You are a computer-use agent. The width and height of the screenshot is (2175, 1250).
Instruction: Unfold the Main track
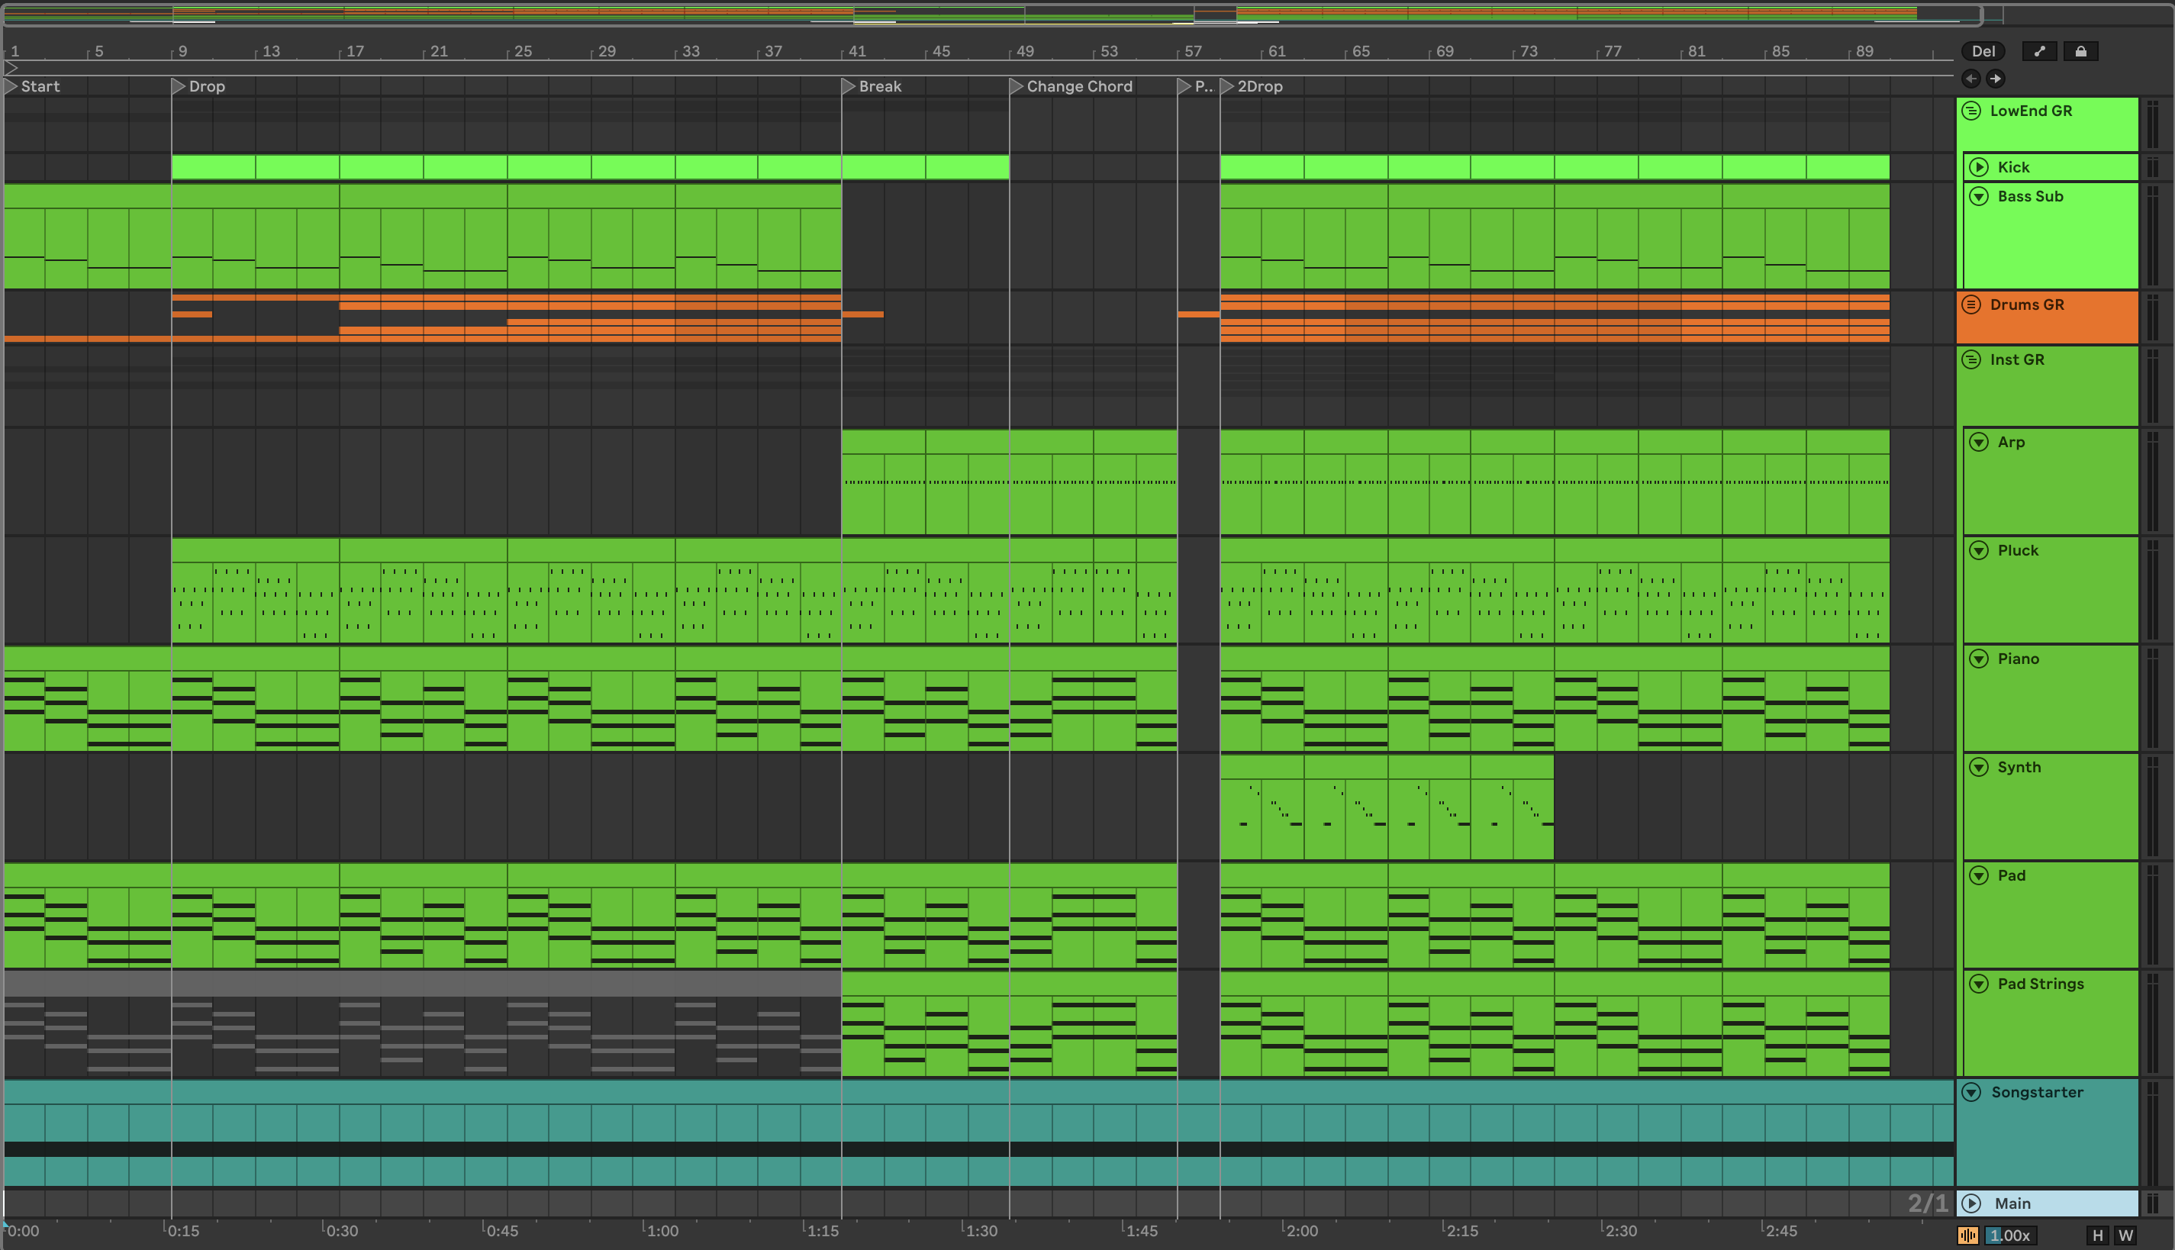(x=1971, y=1203)
